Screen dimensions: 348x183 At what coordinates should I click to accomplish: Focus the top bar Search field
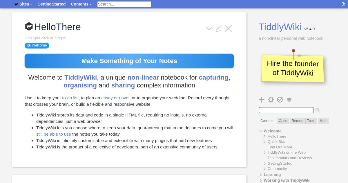click(124, 4)
